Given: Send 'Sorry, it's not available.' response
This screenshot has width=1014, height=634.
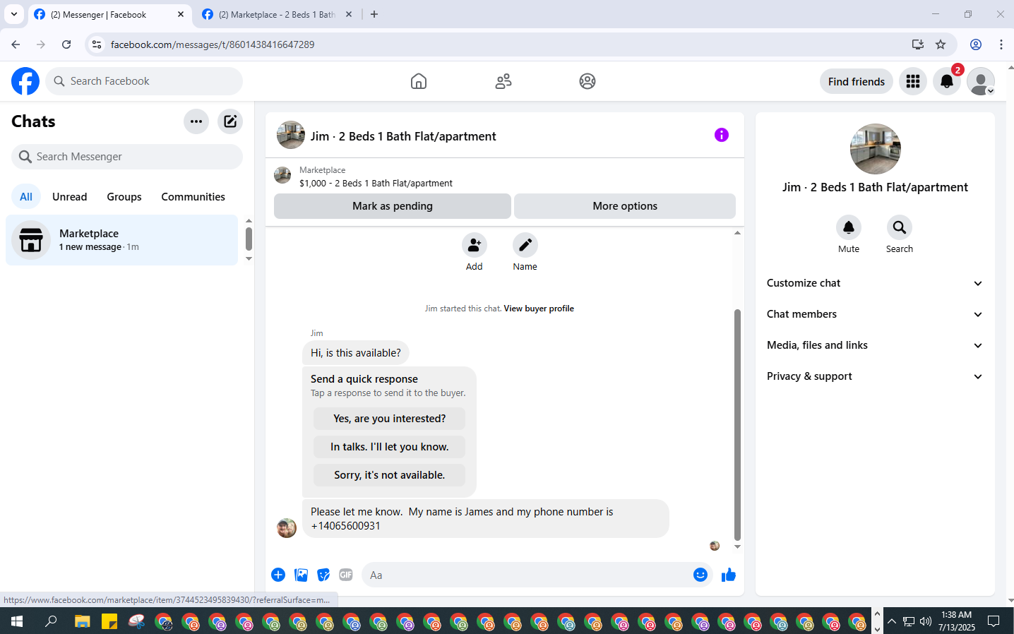Looking at the screenshot, I should coord(390,475).
